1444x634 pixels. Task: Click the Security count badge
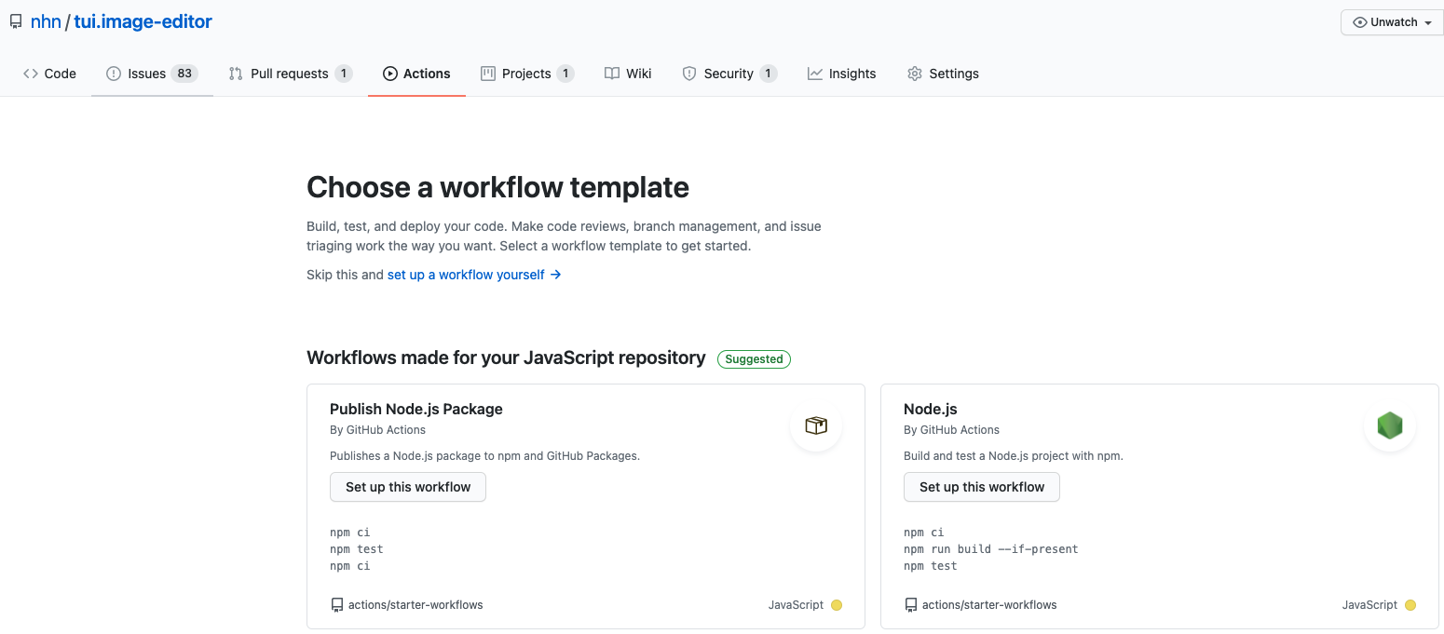point(769,74)
